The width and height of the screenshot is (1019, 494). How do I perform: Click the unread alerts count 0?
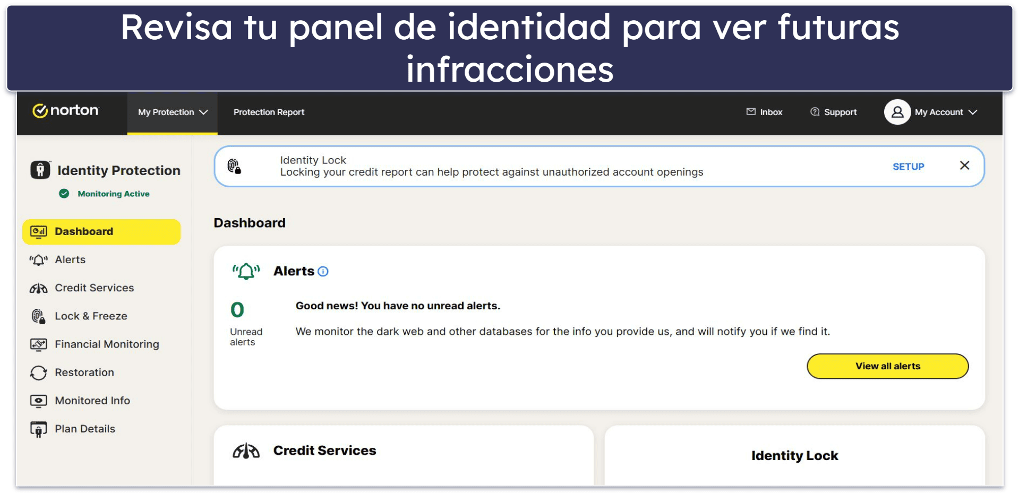tap(237, 310)
